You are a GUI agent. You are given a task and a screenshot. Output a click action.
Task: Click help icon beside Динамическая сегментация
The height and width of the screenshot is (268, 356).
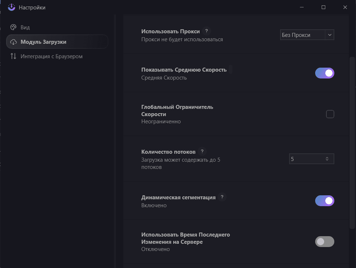point(222,197)
